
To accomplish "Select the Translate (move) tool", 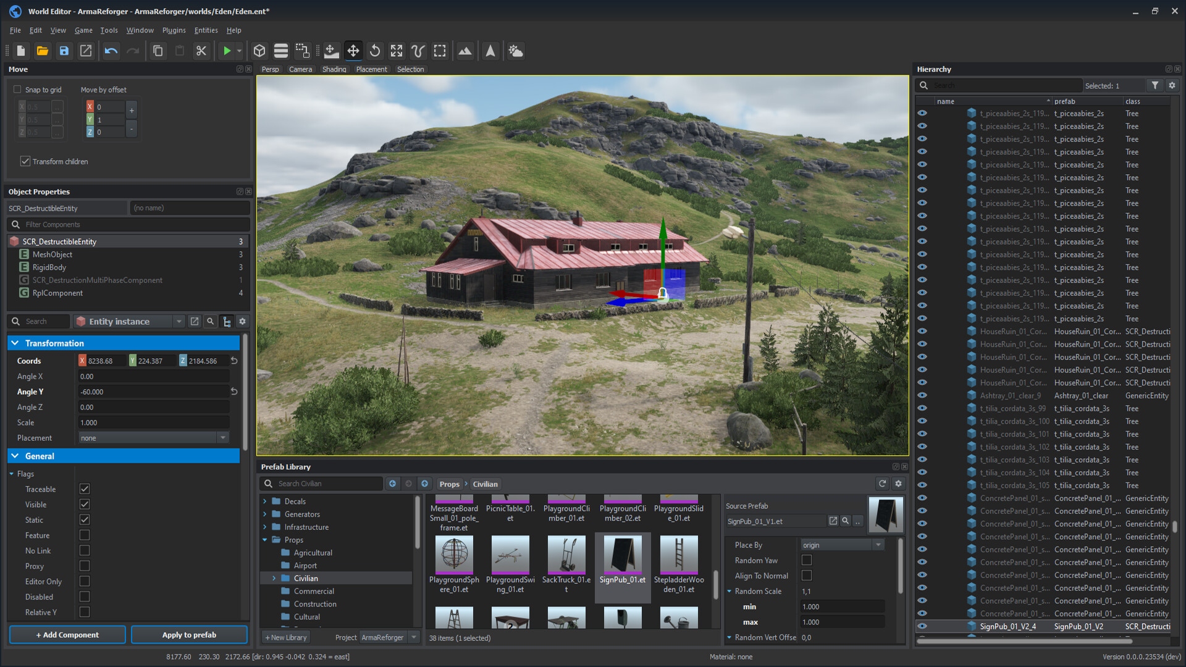I will [353, 51].
